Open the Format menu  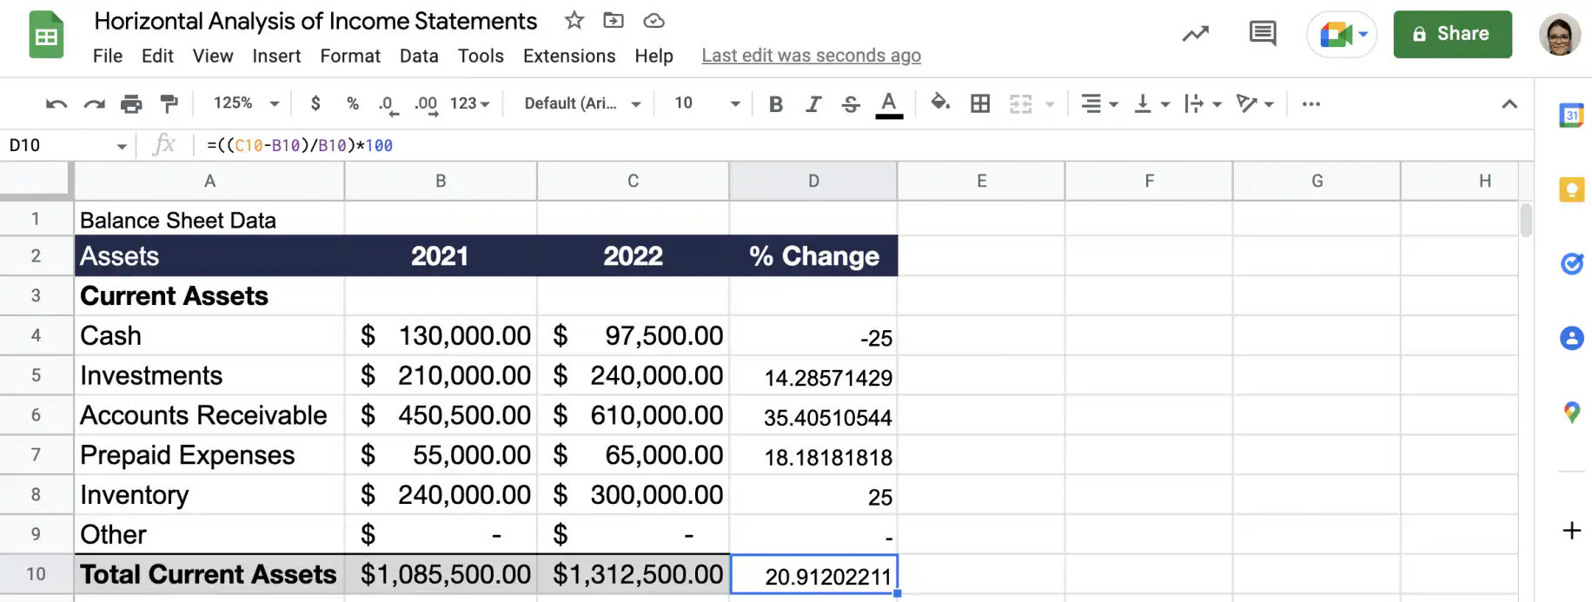pos(350,56)
